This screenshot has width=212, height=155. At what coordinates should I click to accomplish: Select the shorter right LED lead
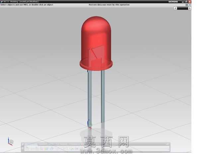103,97
